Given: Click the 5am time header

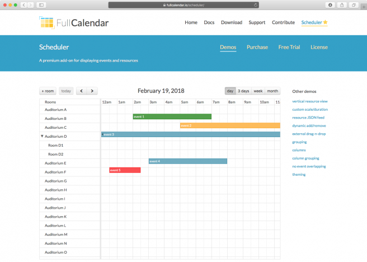Looking at the screenshot, I should [185, 102].
